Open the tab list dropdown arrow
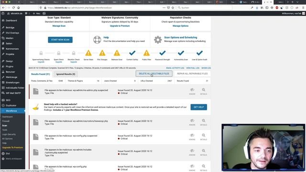The image size is (306, 172). [x=297, y=2]
